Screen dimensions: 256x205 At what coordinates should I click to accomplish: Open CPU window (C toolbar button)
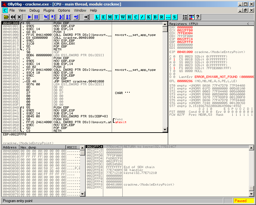pyautogui.click(x=136, y=17)
